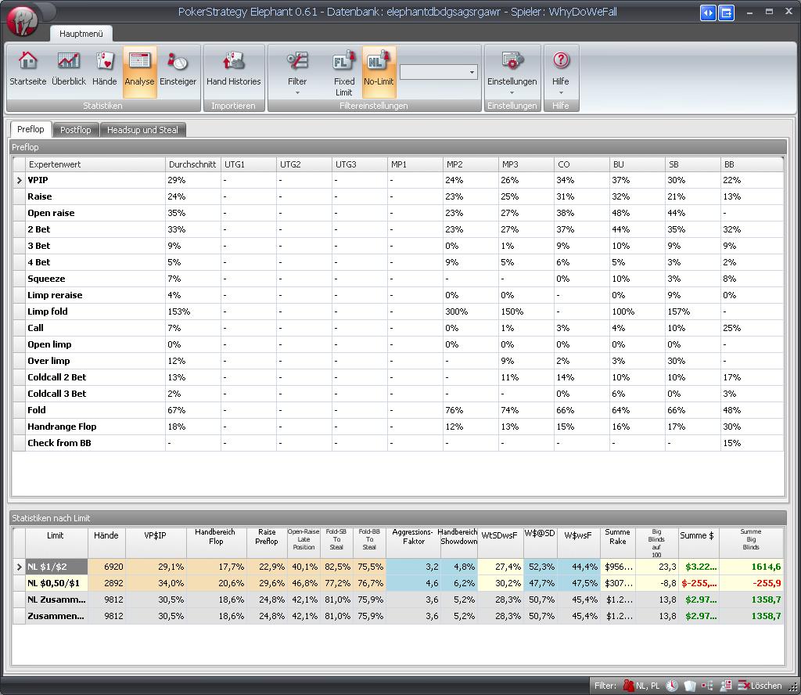Click the Limit column header

click(56, 542)
